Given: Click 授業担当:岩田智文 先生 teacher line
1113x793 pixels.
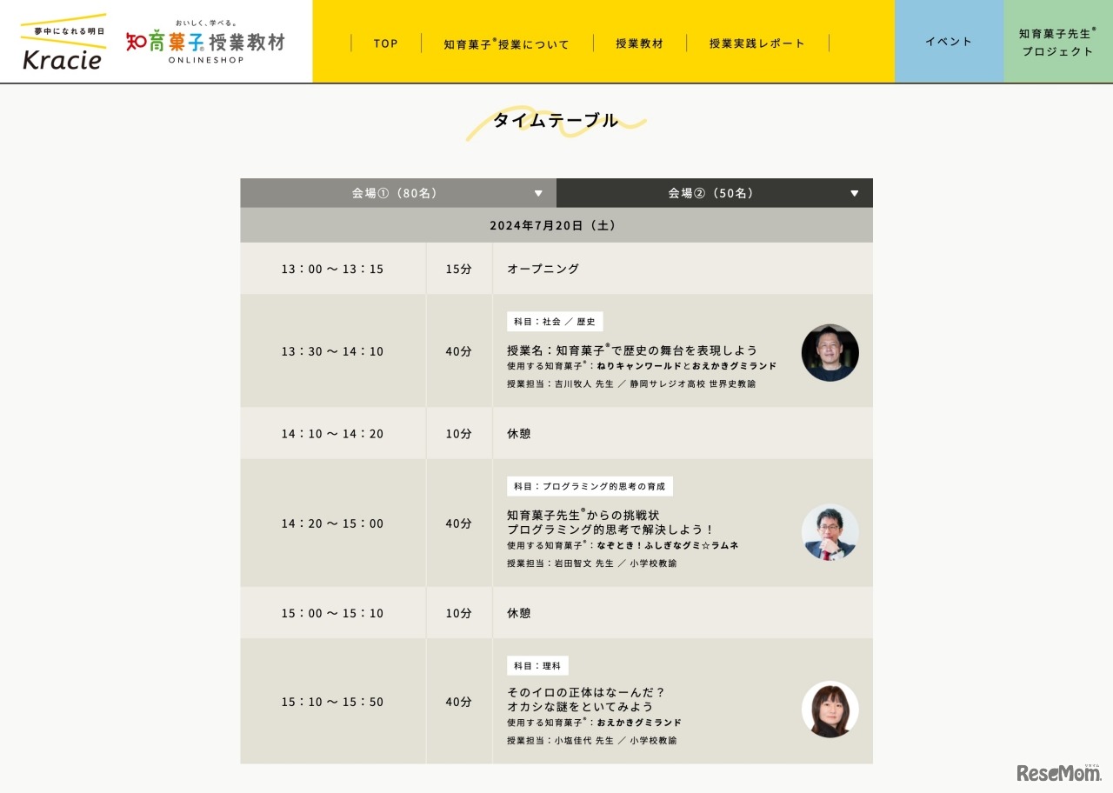Looking at the screenshot, I should (592, 563).
